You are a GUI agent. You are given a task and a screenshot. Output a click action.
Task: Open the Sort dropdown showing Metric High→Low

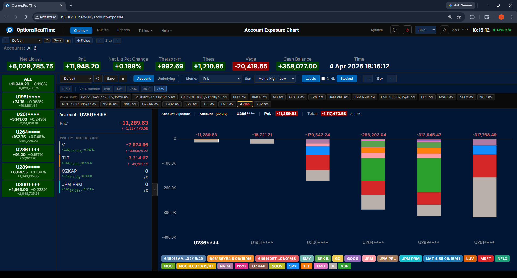coord(275,79)
